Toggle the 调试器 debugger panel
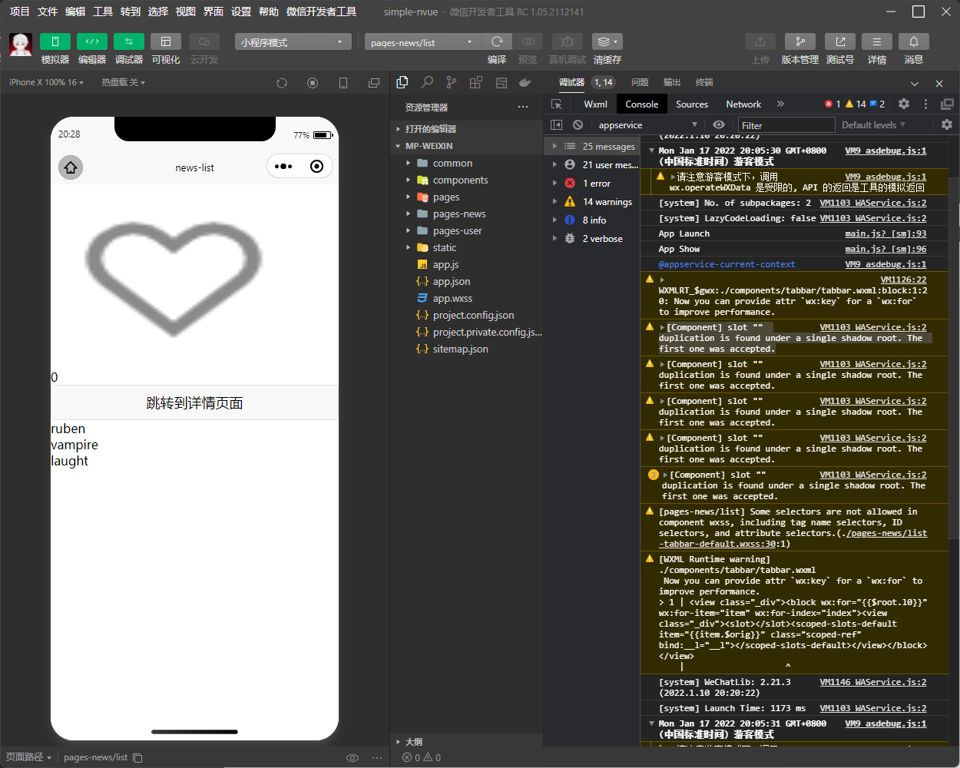 [x=128, y=41]
